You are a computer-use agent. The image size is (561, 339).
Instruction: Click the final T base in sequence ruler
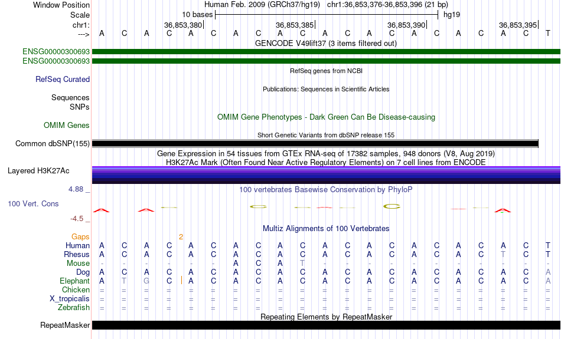548,33
